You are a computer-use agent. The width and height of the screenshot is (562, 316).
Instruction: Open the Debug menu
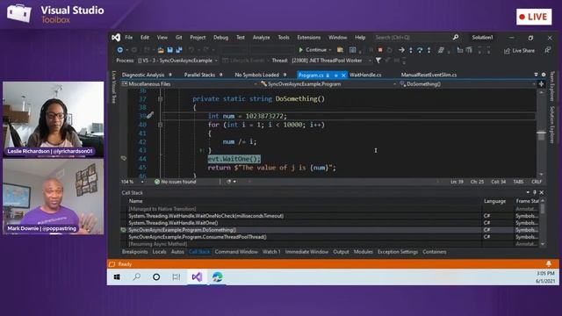tap(220, 37)
